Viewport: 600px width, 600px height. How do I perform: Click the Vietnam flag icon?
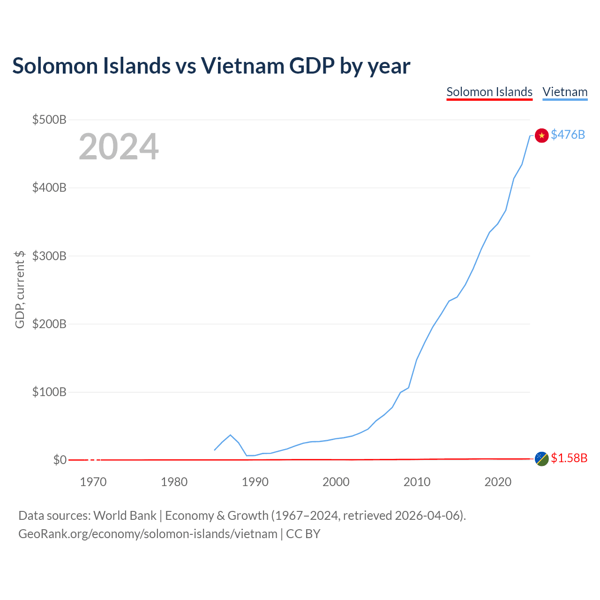pos(541,135)
